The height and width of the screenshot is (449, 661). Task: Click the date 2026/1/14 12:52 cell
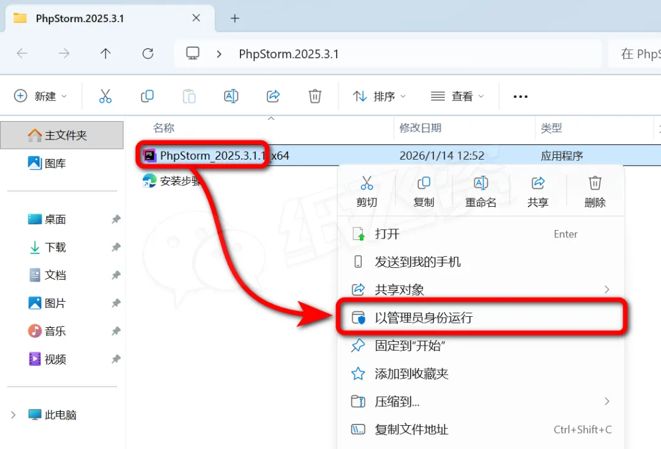tap(441, 156)
